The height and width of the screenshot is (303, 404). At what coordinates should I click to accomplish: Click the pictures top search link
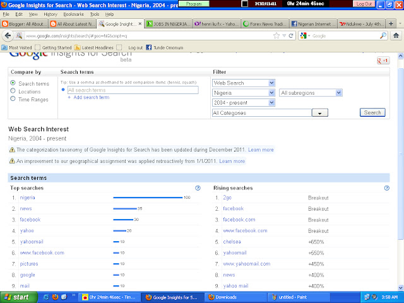click(29, 264)
